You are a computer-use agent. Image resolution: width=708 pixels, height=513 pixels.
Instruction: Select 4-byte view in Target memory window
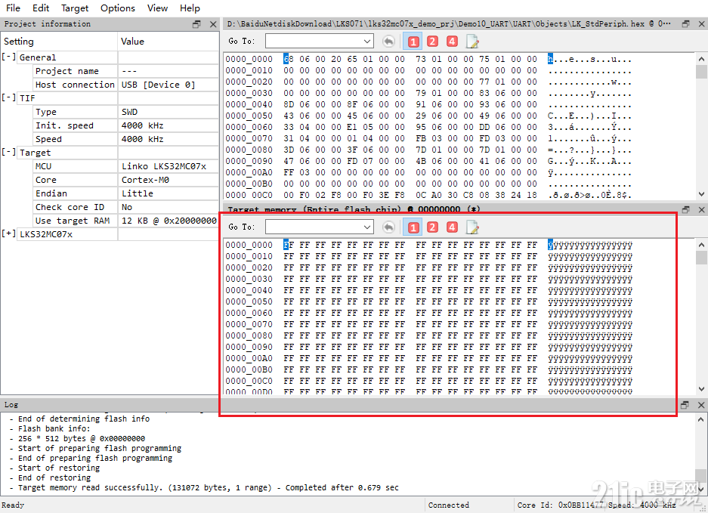point(452,227)
